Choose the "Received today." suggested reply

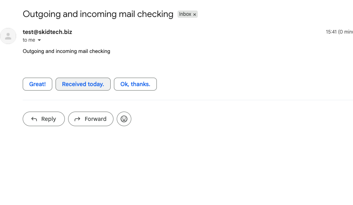(x=83, y=84)
